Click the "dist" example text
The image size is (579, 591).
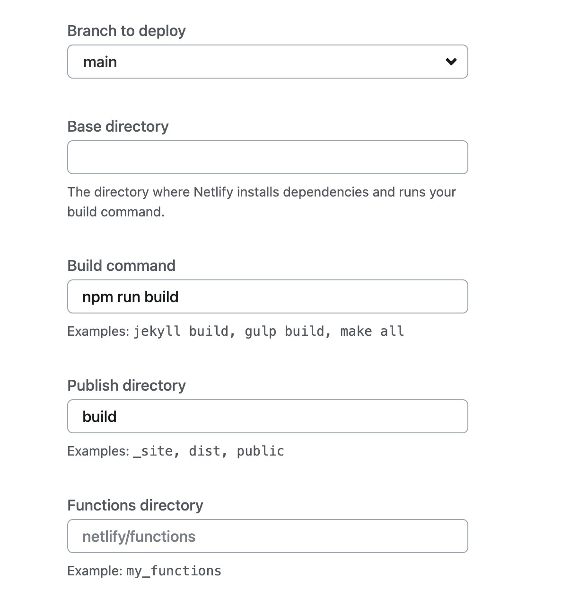point(204,451)
